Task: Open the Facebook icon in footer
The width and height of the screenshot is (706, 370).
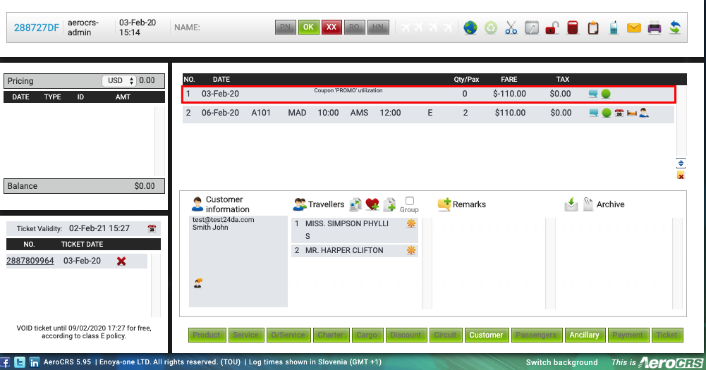Action: [5, 362]
